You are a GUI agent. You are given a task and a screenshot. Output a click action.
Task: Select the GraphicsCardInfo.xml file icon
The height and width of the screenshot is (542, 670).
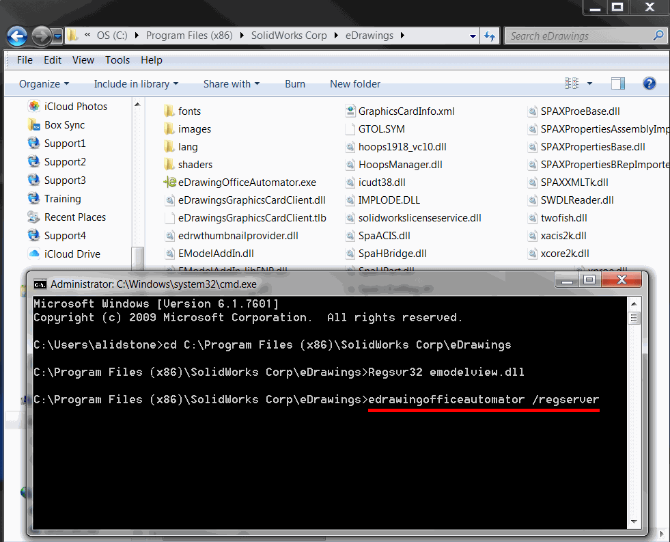pos(350,111)
